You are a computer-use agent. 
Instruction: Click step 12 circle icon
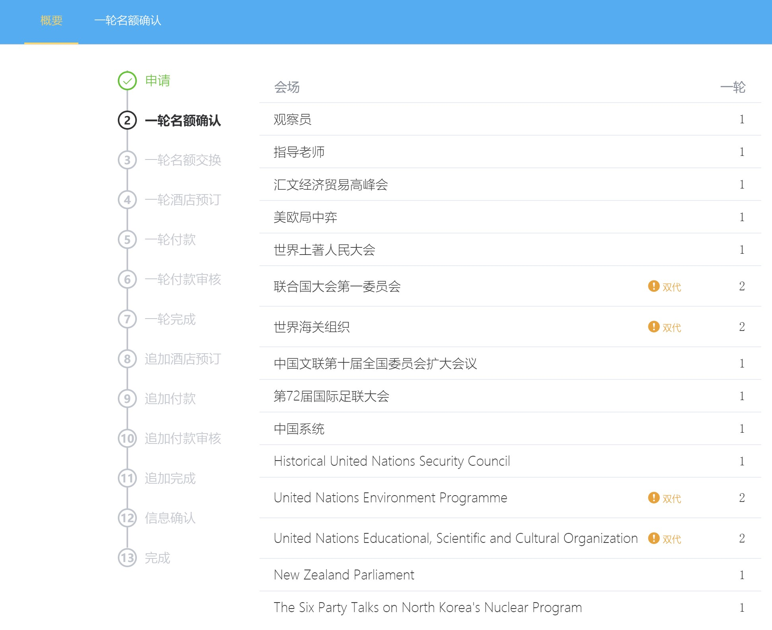tap(127, 518)
